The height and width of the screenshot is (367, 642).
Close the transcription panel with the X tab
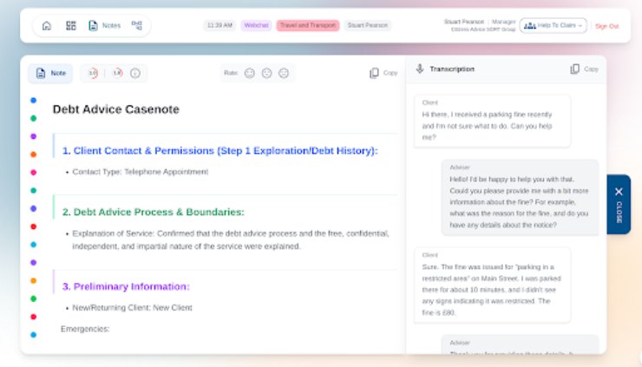(x=619, y=205)
